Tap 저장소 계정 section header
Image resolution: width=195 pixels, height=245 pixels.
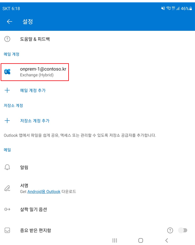click(x=13, y=105)
